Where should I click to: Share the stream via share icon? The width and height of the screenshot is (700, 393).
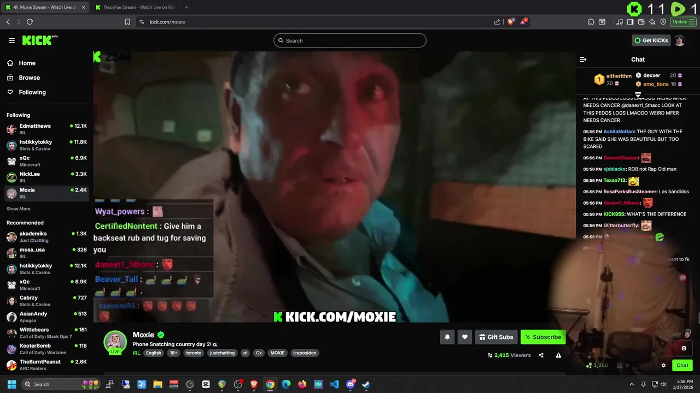[541, 355]
